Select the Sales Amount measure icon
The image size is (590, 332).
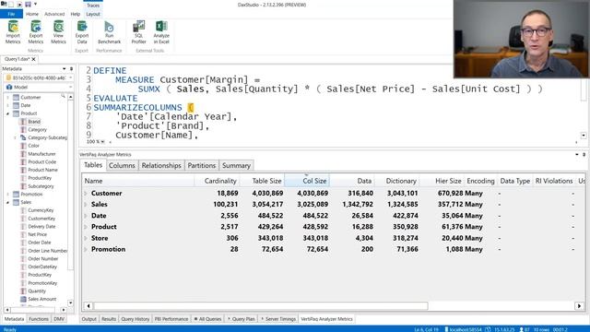pos(23,299)
